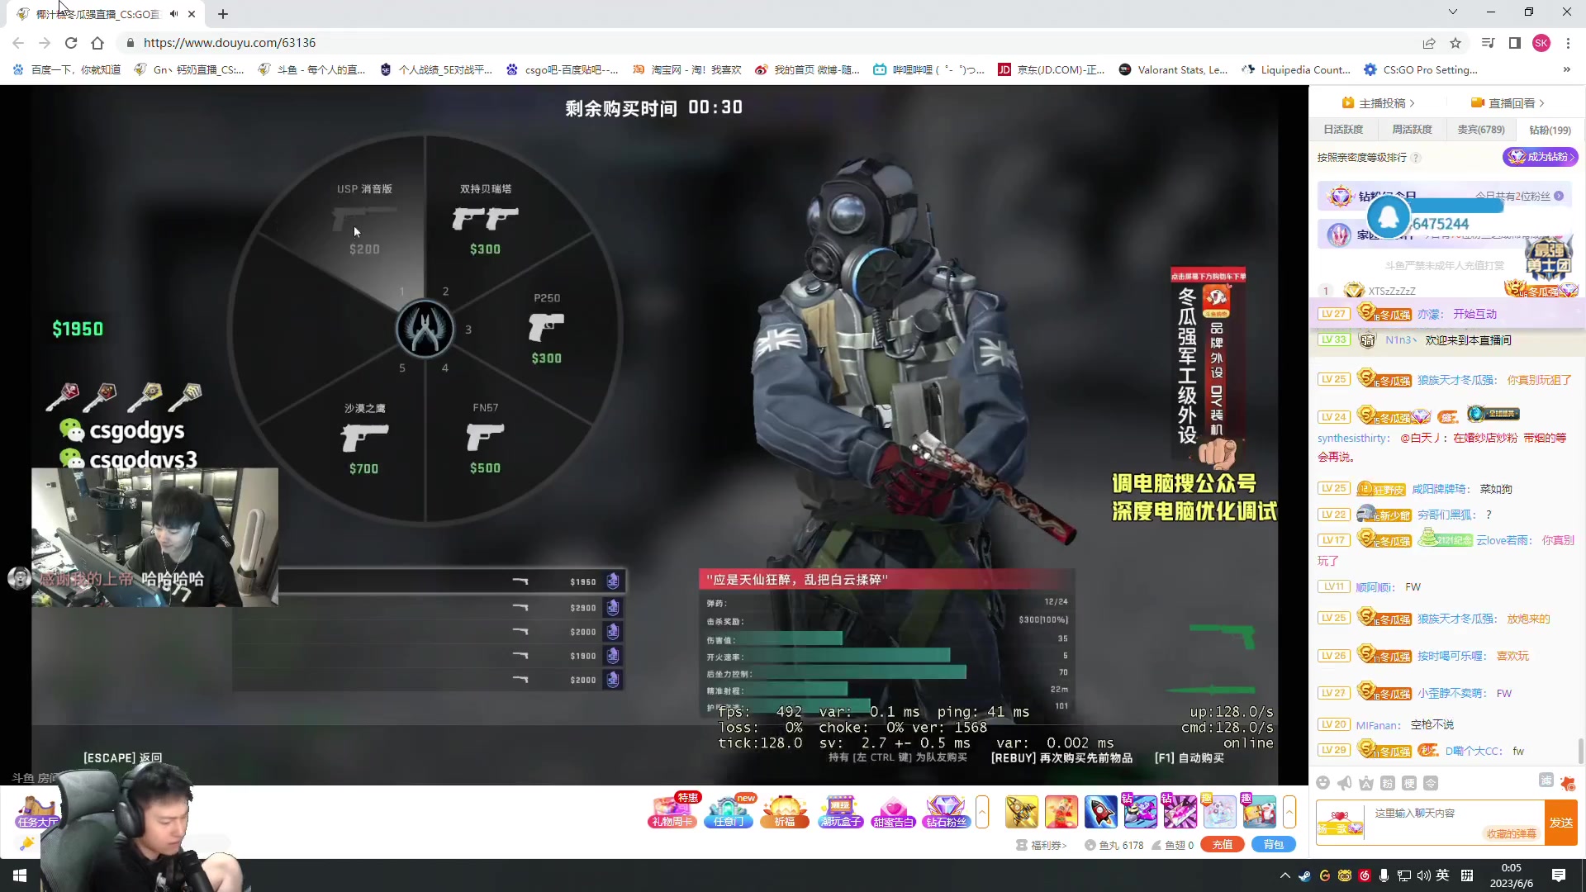1586x892 pixels.
Task: Switch to the 贵宾(6789) tab
Action: coord(1481,130)
